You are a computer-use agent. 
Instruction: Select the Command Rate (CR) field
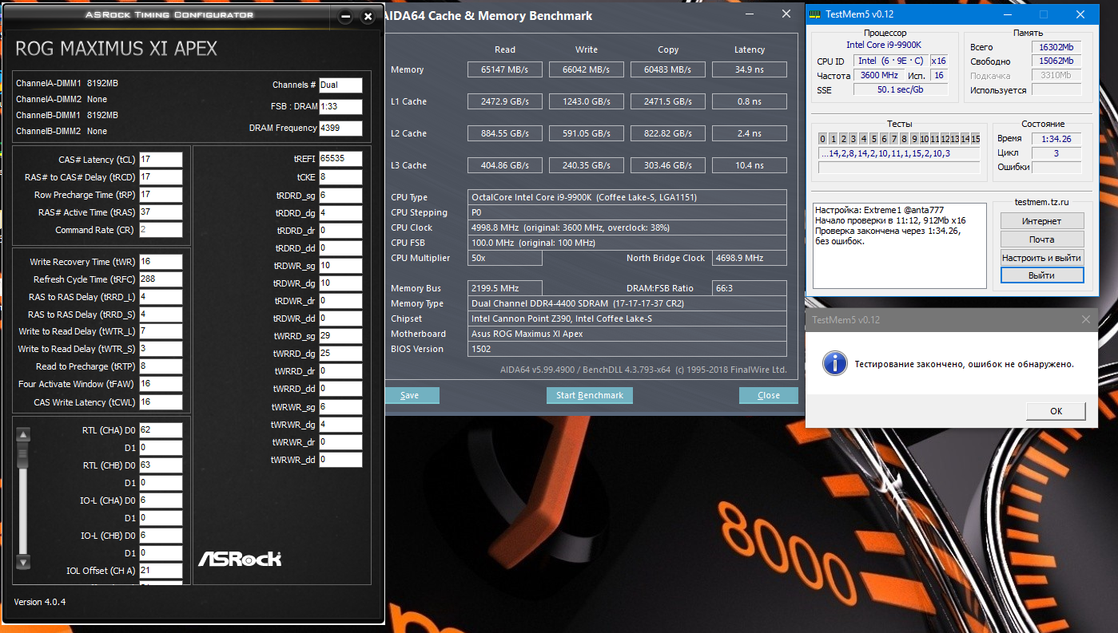pyautogui.click(x=161, y=230)
